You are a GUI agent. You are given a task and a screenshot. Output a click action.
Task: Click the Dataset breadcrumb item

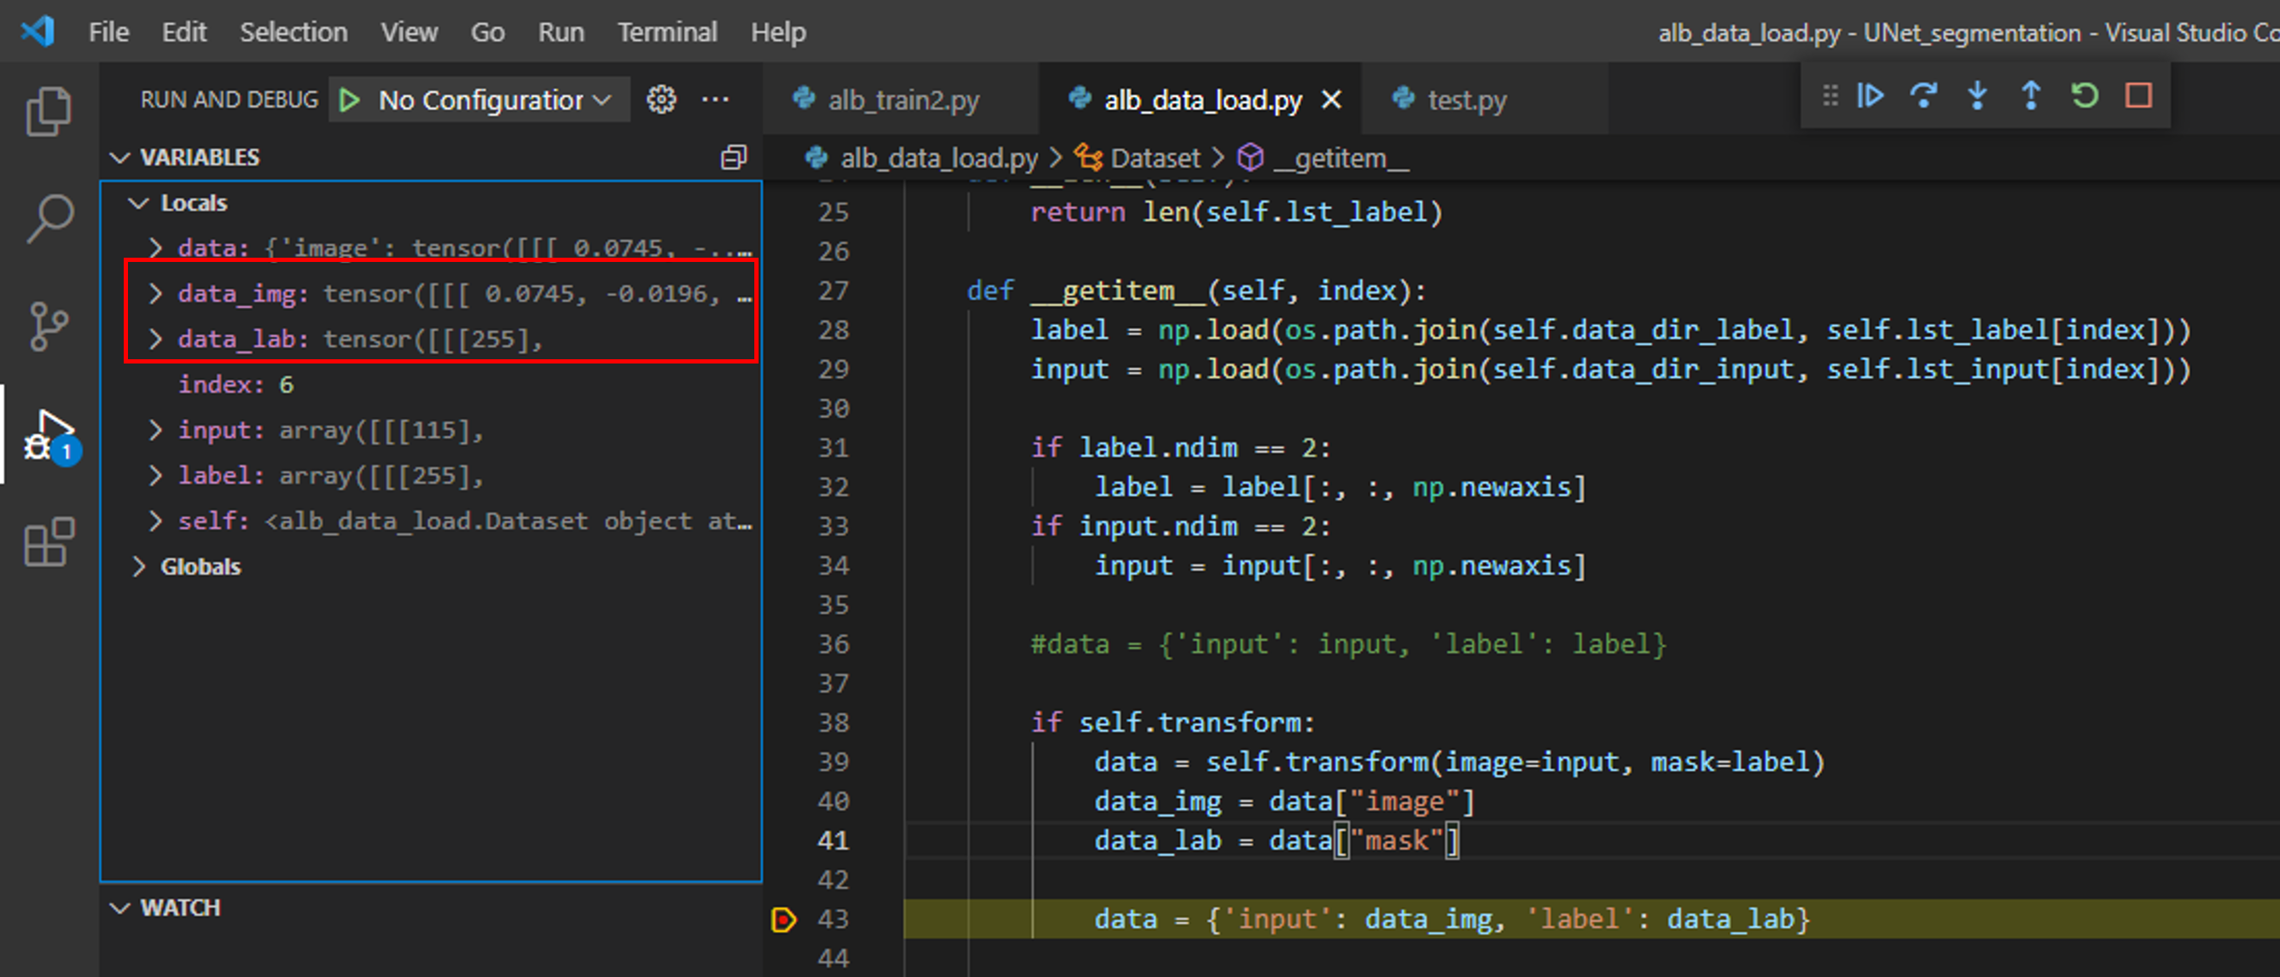pyautogui.click(x=1155, y=159)
